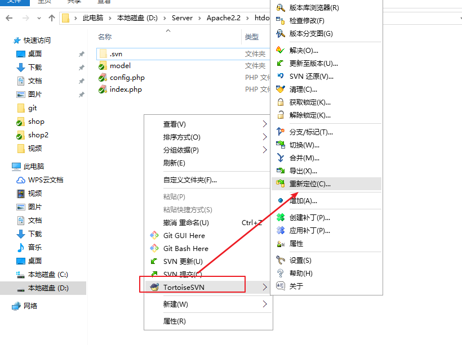Open 设置(S) settings wrench icon

(x=281, y=260)
